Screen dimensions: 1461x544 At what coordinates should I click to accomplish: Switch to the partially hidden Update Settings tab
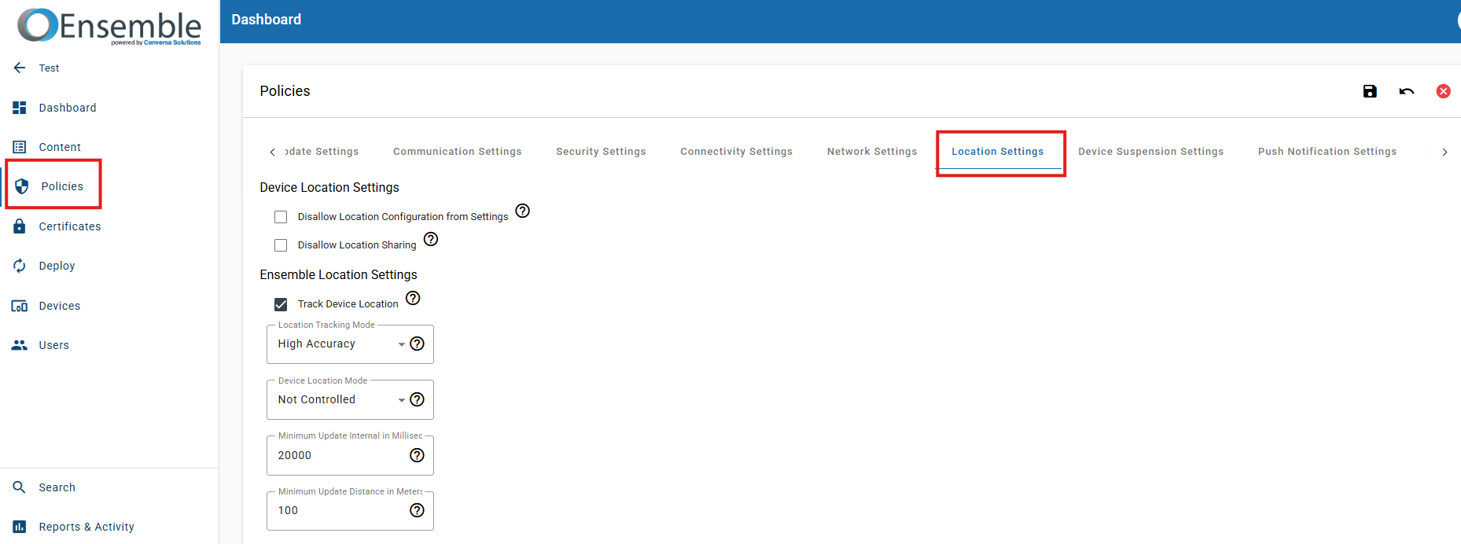(x=322, y=152)
